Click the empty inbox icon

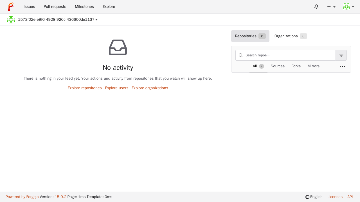(x=118, y=47)
